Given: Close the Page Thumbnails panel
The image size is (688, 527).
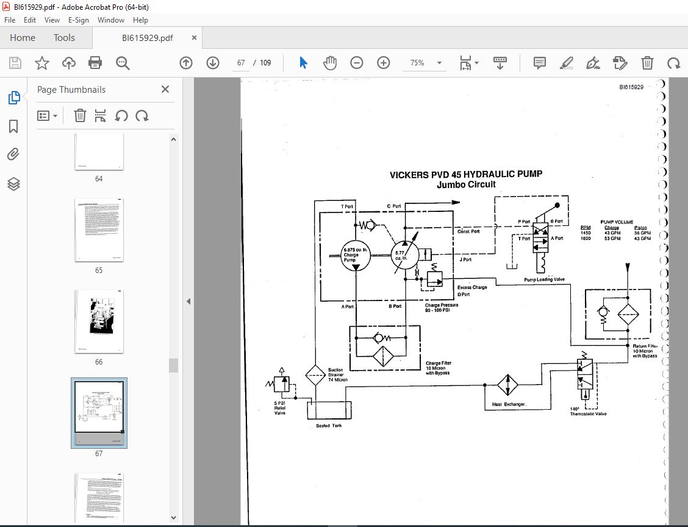Looking at the screenshot, I should tap(165, 90).
